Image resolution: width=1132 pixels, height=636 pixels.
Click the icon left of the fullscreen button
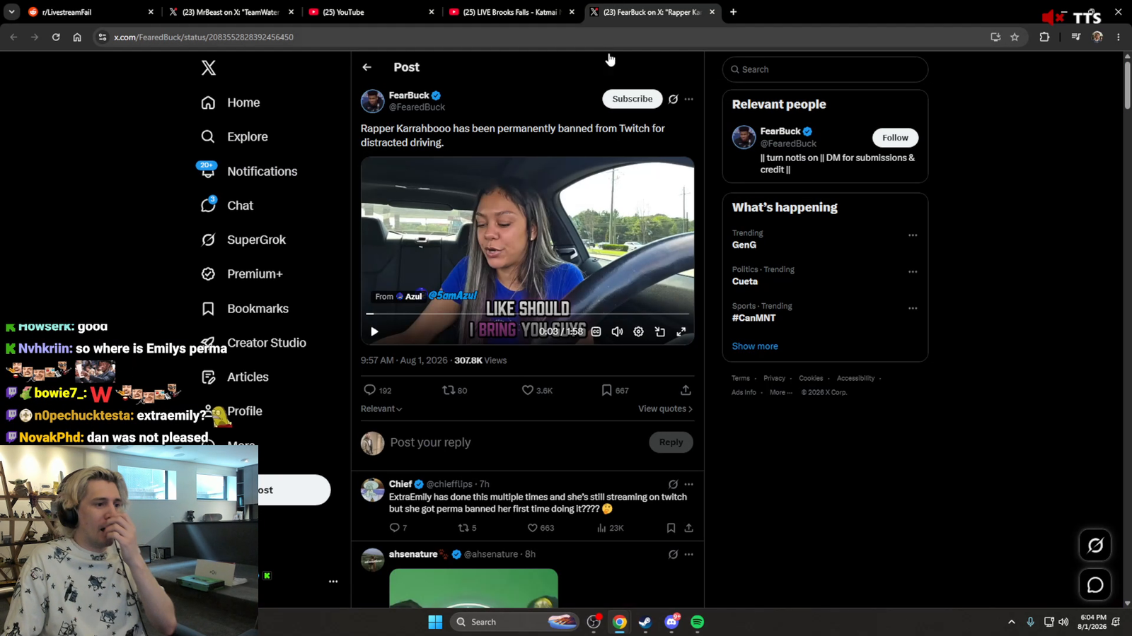click(x=659, y=331)
